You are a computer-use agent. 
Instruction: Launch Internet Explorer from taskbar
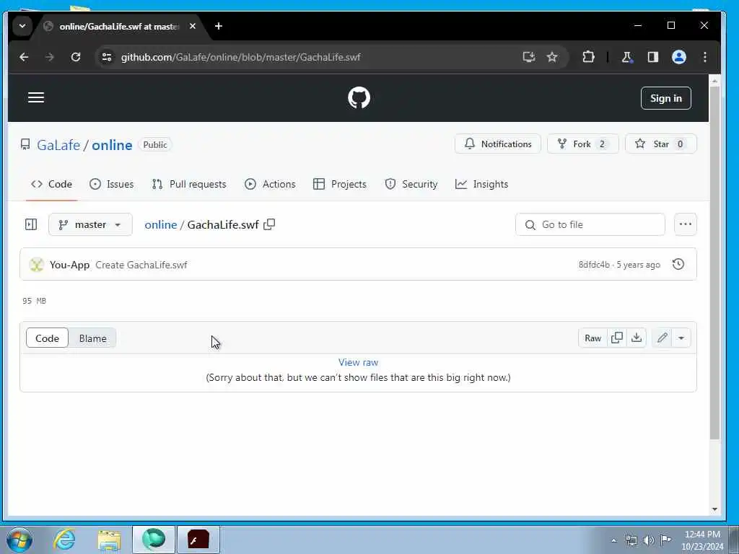tap(64, 540)
